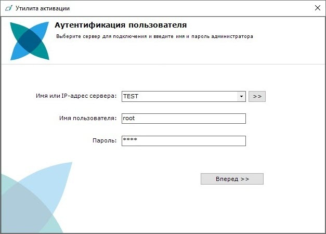Click the "Имя пользователя" label

pos(88,119)
